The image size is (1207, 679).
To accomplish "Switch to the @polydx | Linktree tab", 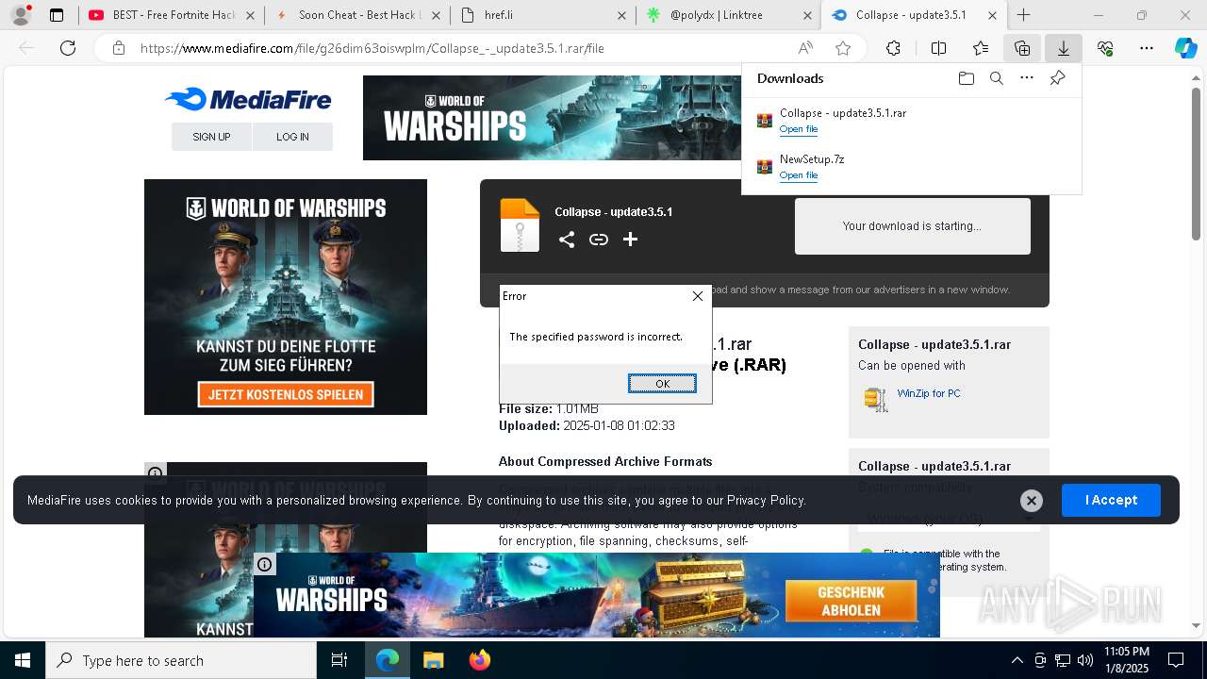I will tap(729, 15).
